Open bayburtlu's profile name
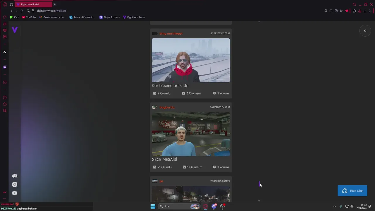This screenshot has height=211, width=375. [x=167, y=107]
